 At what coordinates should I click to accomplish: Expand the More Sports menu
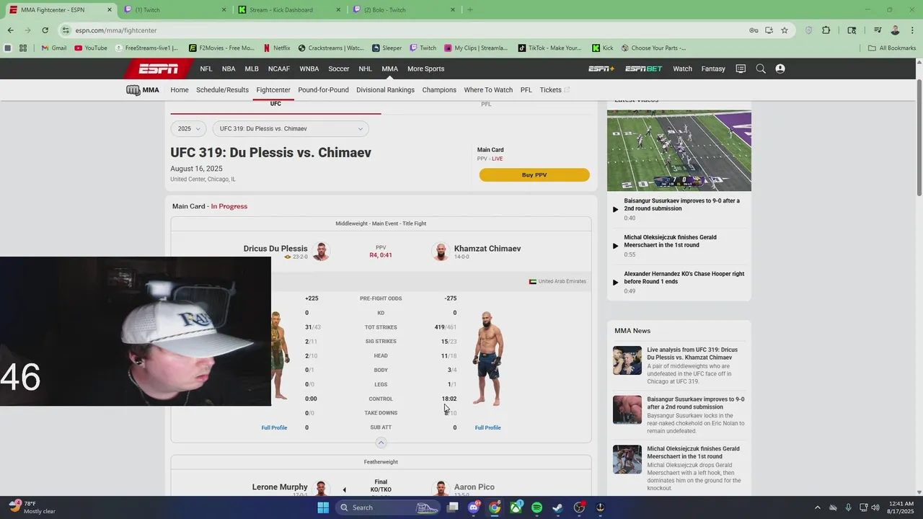point(425,68)
